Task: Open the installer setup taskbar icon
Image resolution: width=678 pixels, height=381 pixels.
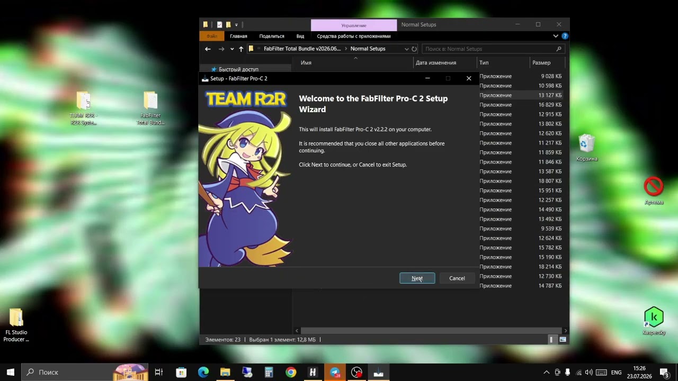Action: pyautogui.click(x=378, y=372)
